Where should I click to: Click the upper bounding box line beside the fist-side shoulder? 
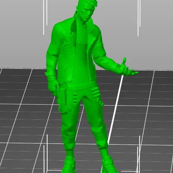[44, 17]
